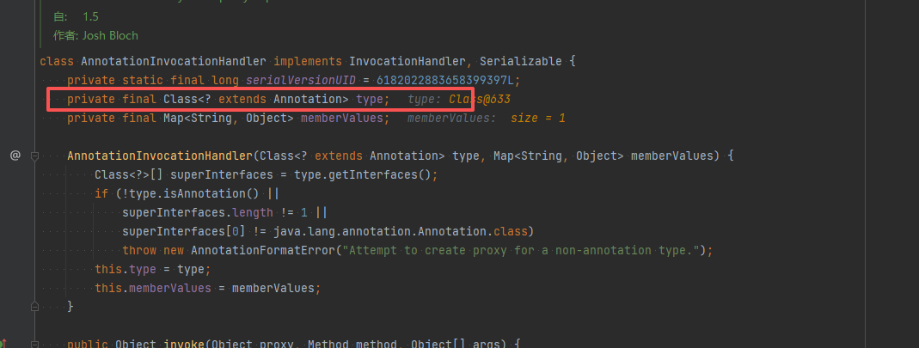
Task: Click AnnotationInvocationHandler in the class declaration line
Action: point(174,62)
